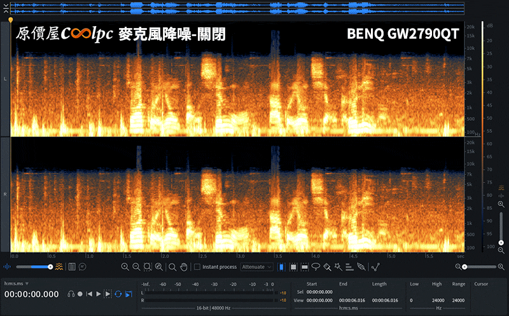Select the Harmonics selection tool
Image resolution: width=509 pixels, height=316 pixels.
click(349, 267)
